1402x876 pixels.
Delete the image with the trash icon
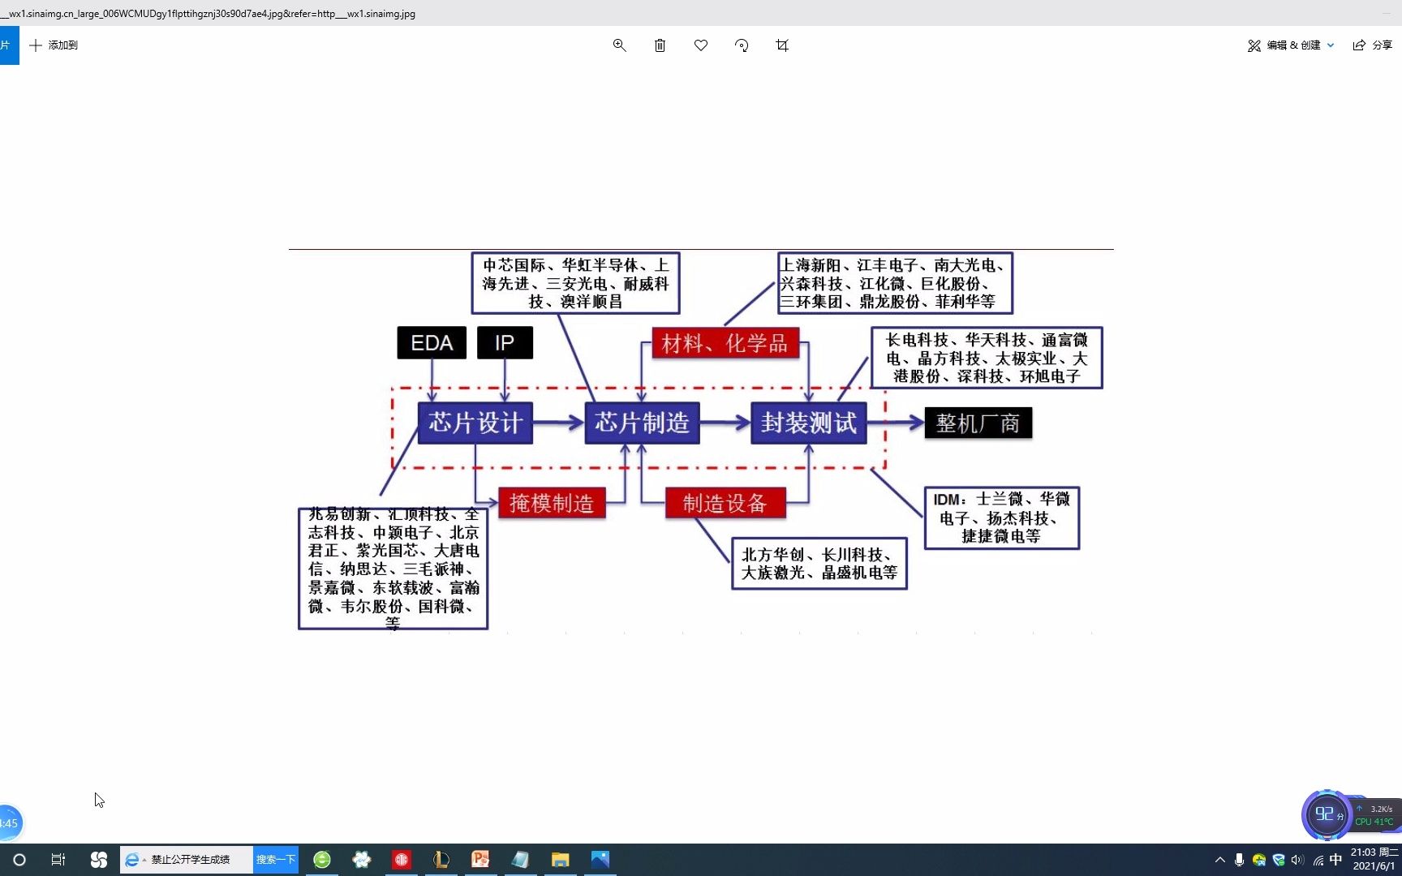[660, 45]
